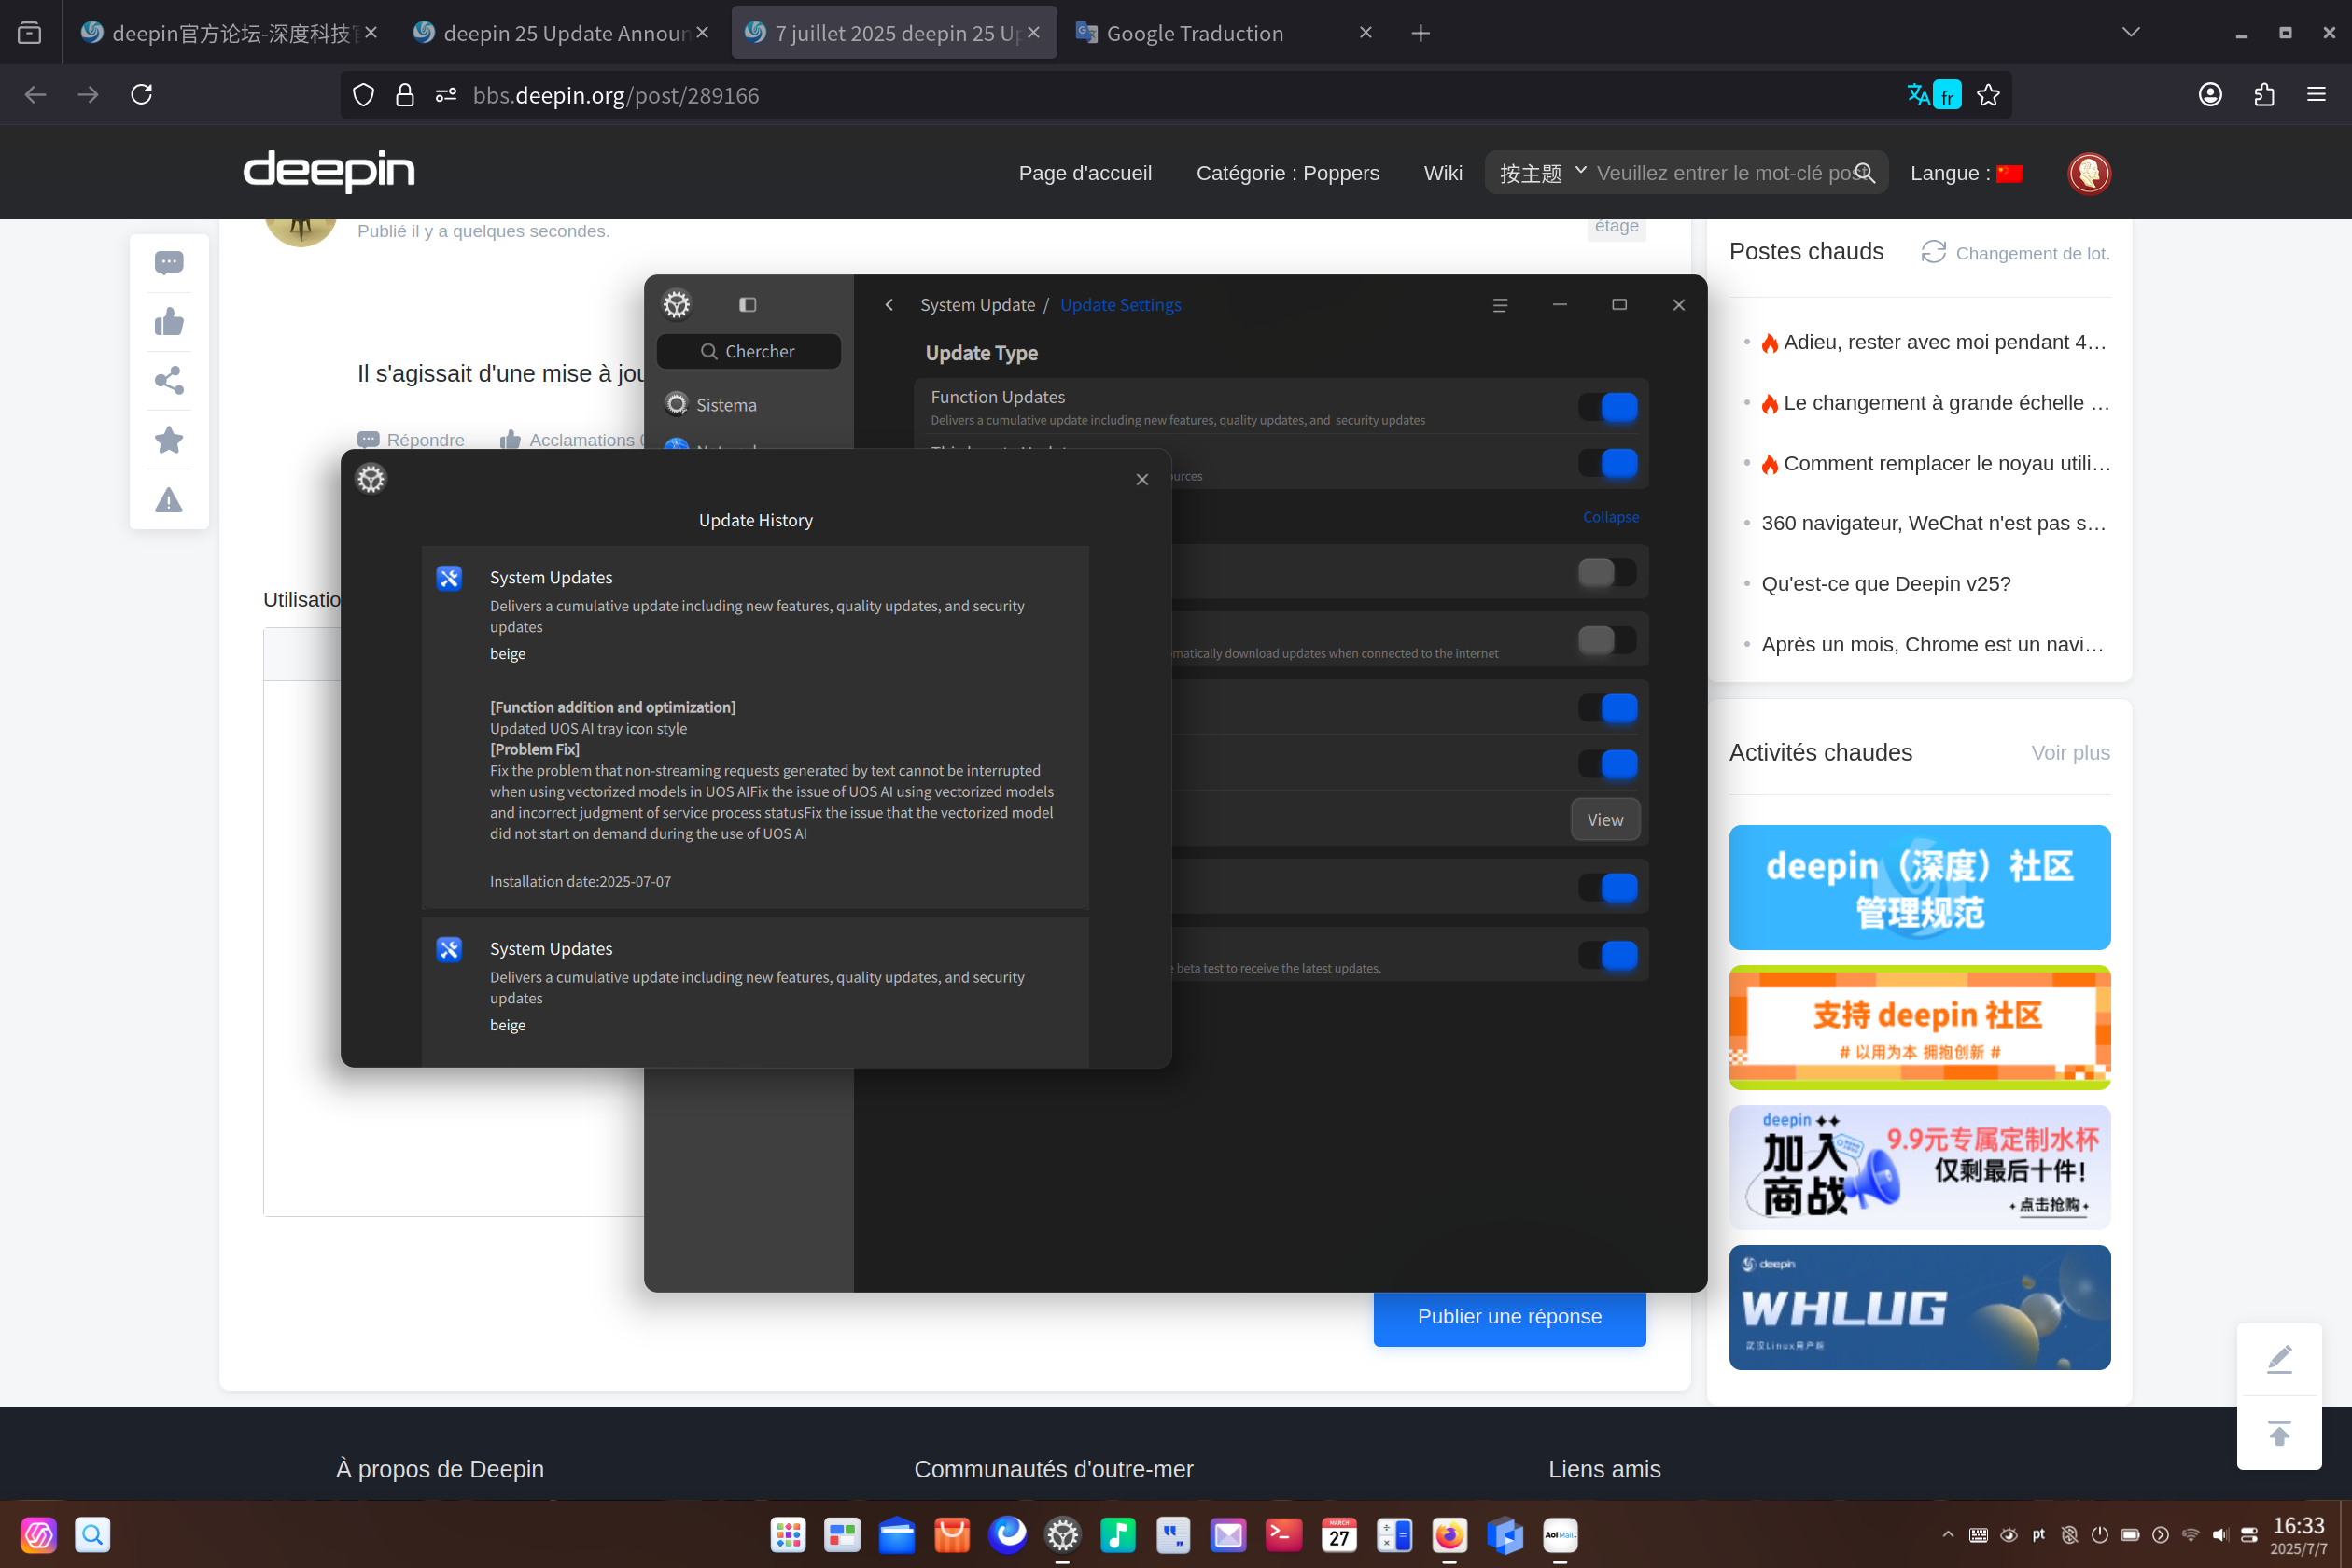Click the forum search magnifier icon

coord(1864,173)
